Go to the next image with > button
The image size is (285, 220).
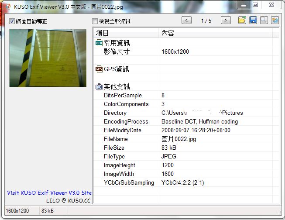pyautogui.click(x=226, y=20)
